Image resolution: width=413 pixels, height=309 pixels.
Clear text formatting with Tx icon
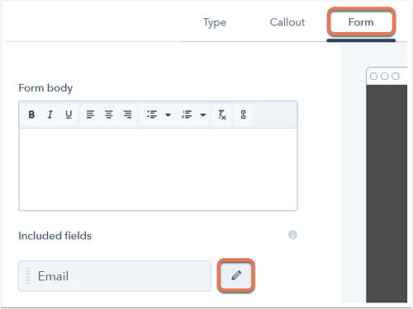[x=222, y=115]
